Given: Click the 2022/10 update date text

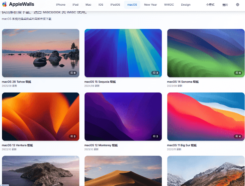Looking at the screenshot, I should tap(9, 149).
